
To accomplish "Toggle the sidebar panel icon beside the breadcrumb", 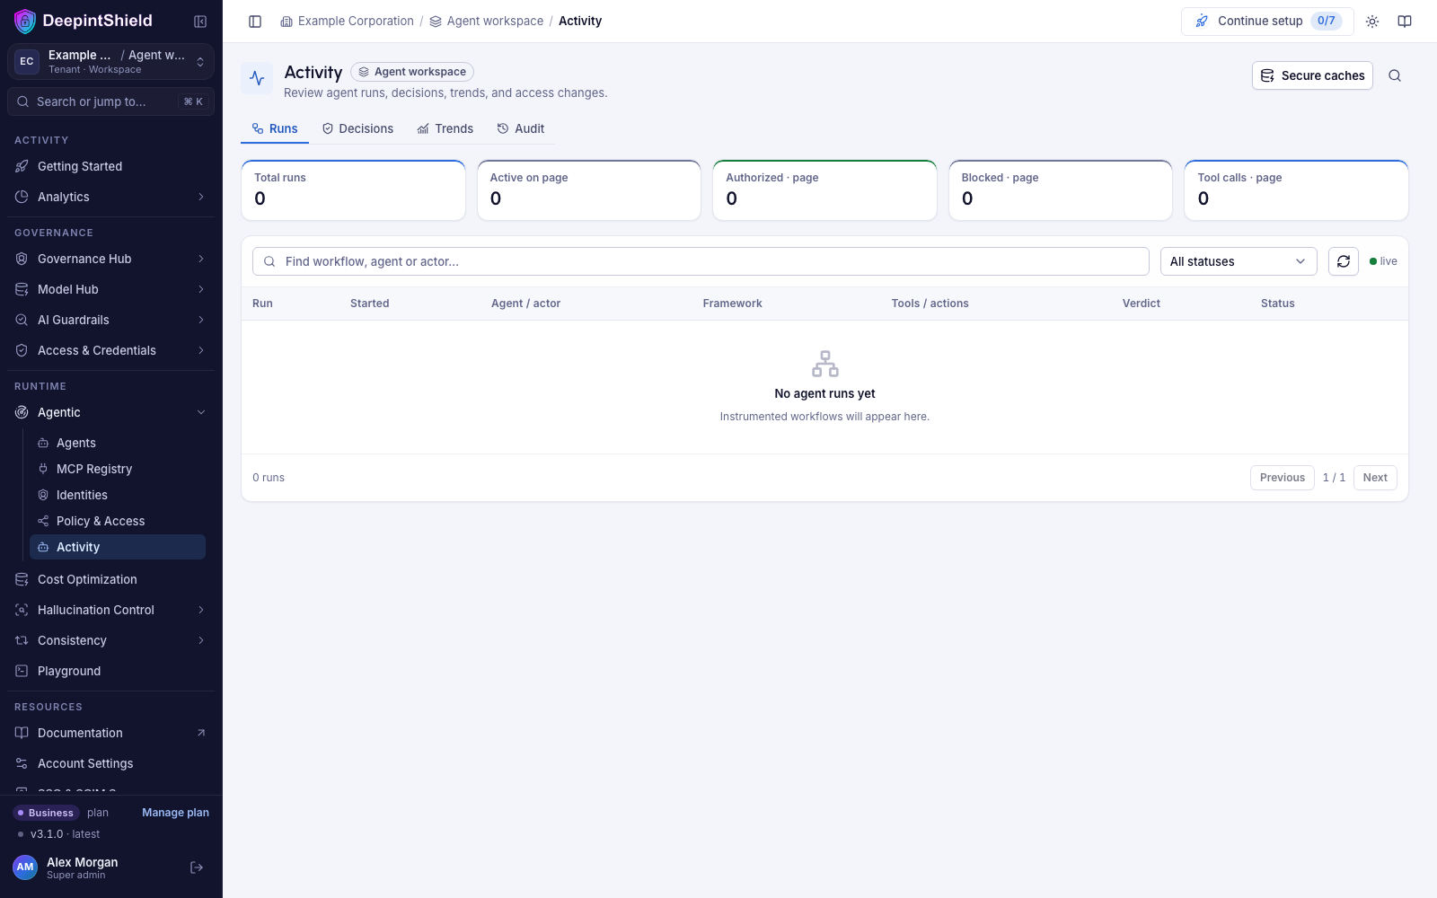I will pos(255,22).
